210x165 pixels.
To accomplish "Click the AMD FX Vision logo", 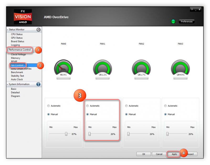I will 23,17.
